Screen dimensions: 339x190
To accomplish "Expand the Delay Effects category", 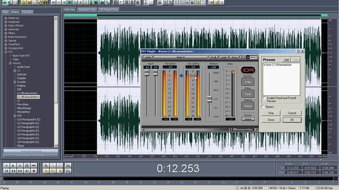I will click(x=6, y=26).
